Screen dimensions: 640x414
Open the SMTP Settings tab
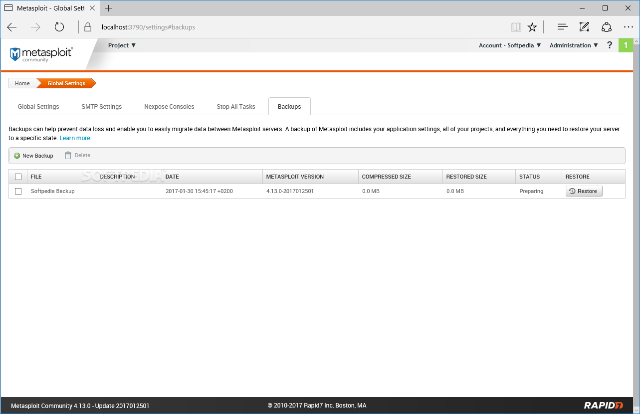pyautogui.click(x=102, y=107)
